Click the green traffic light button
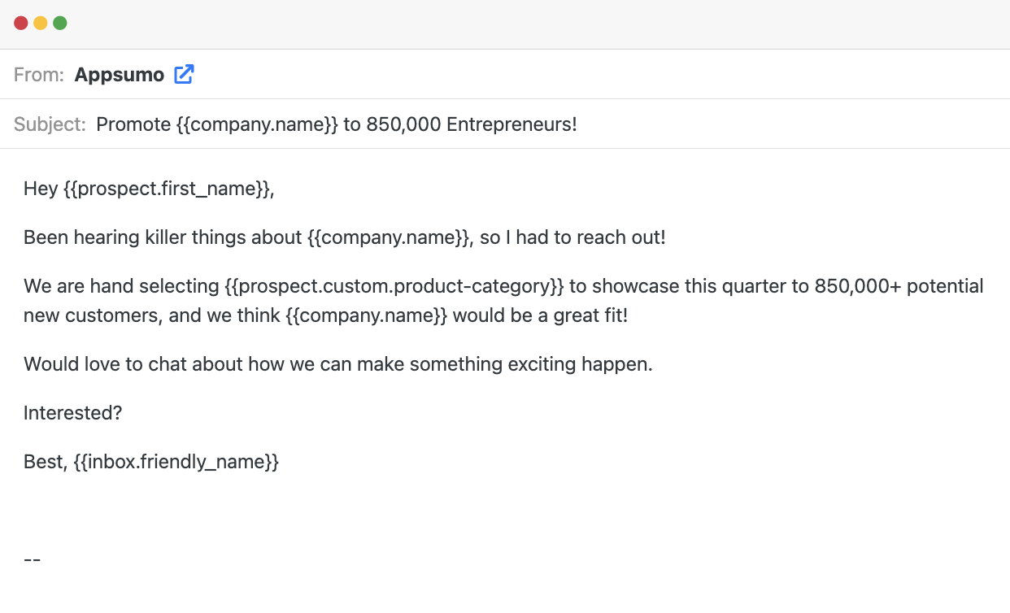1010x613 pixels. click(59, 24)
